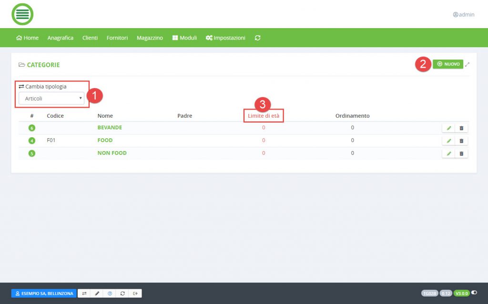
Task: Open the Moduli menu
Action: coord(184,38)
